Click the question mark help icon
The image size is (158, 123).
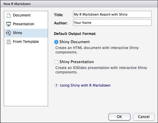[x=56, y=85]
